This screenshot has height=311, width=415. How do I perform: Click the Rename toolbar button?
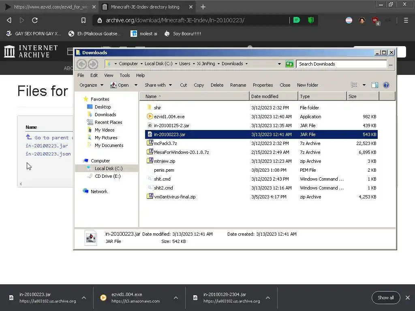(238, 85)
